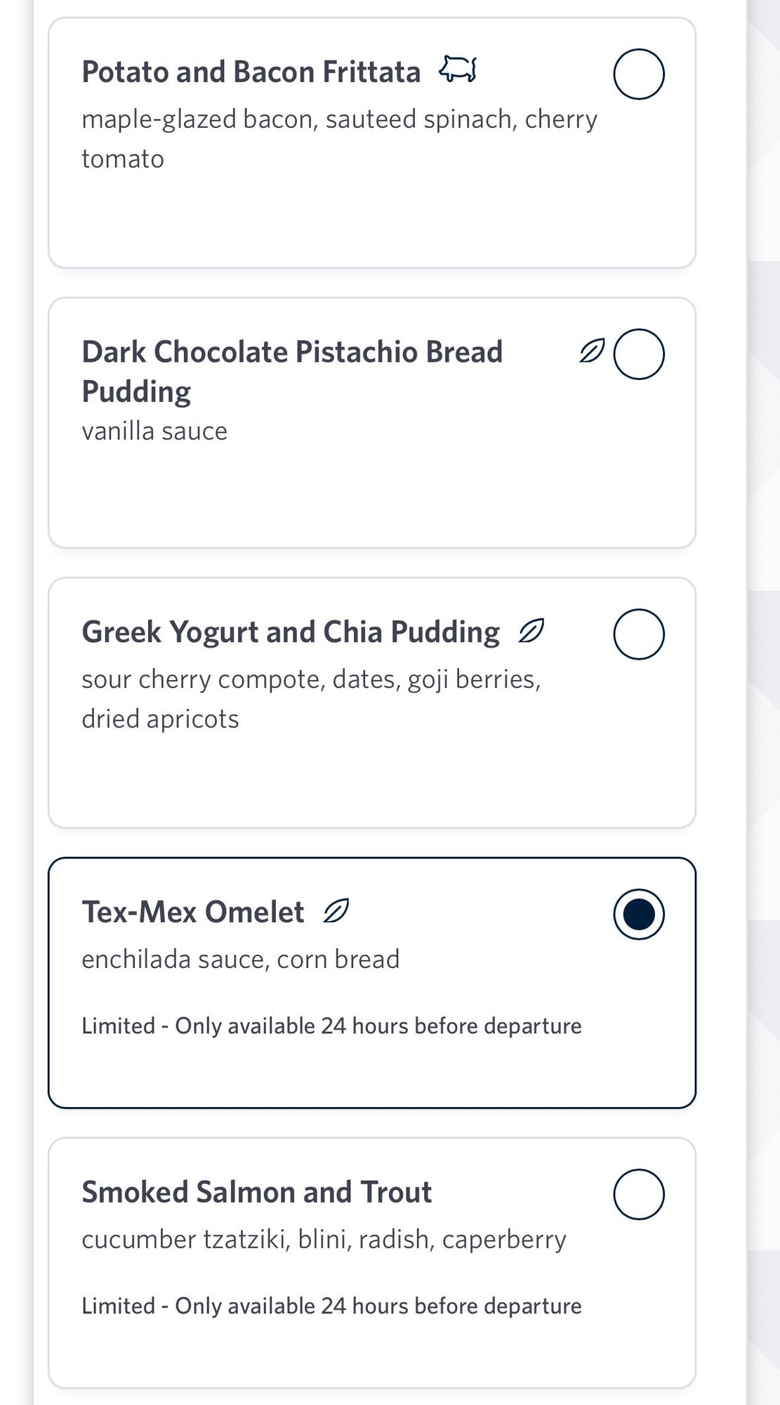This screenshot has width=780, height=1405.
Task: Click the Limited availability note under Tex-Mex Omelet
Action: (331, 1026)
